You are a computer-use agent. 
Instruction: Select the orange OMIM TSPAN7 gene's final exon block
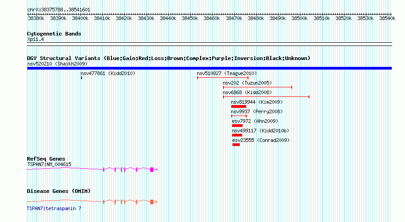click(x=152, y=202)
